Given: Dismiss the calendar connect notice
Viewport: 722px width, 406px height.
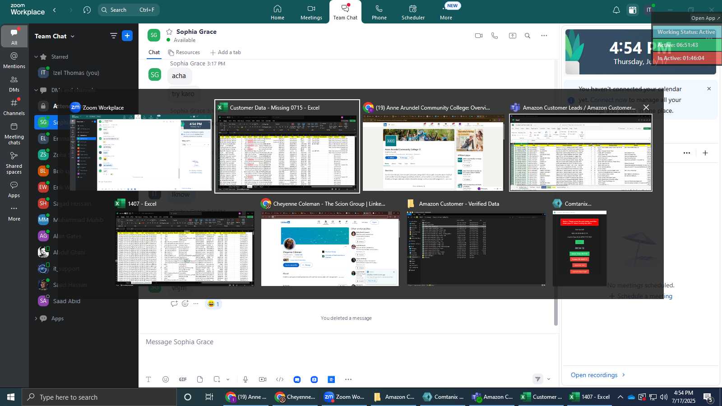Looking at the screenshot, I should click(709, 89).
